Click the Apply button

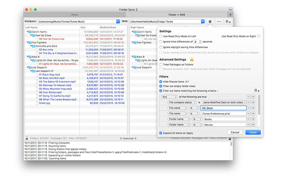[253, 132]
